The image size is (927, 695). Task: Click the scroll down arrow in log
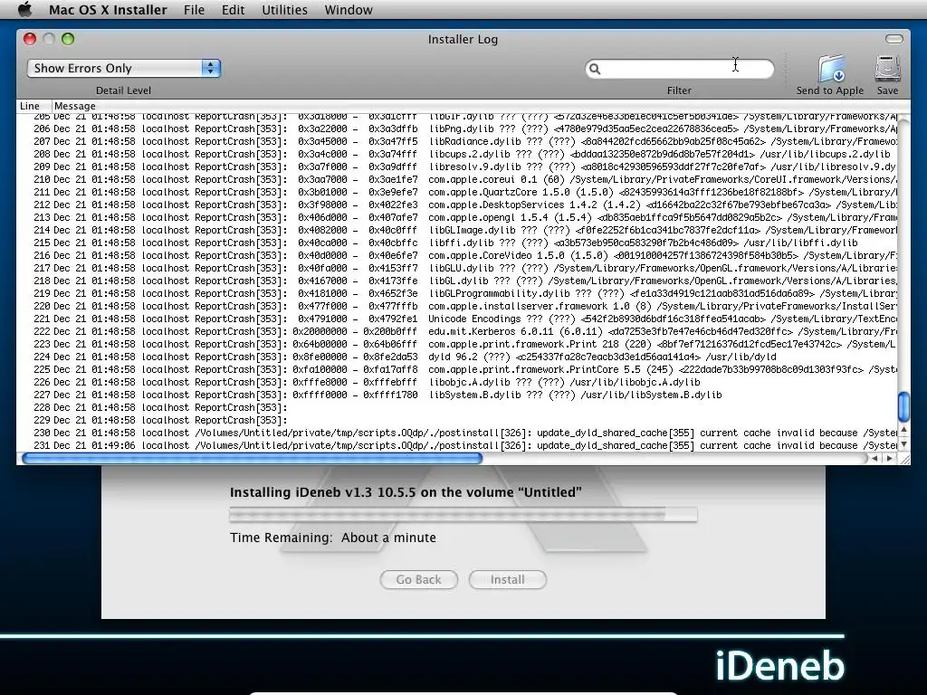[x=903, y=443]
